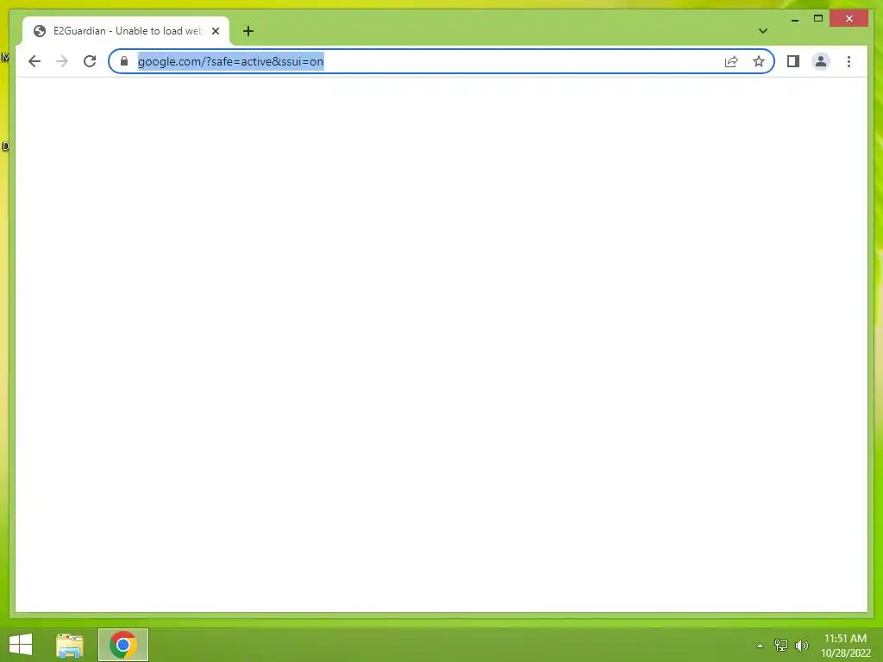This screenshot has width=883, height=662.
Task: Open the Chrome profile avatar menu
Action: [821, 61]
